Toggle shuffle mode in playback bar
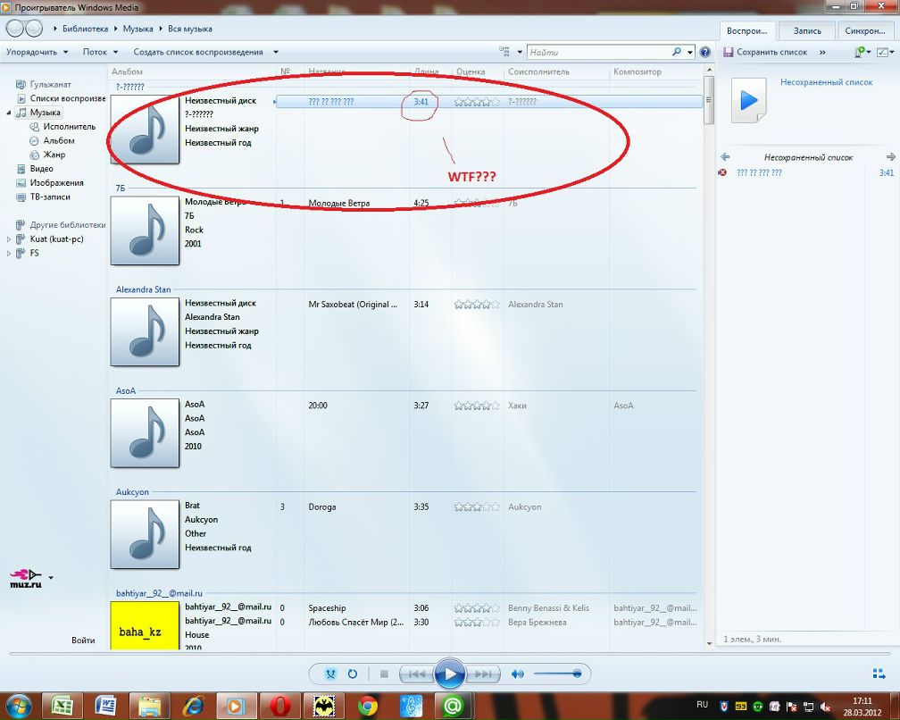Image resolution: width=900 pixels, height=720 pixels. tap(331, 674)
